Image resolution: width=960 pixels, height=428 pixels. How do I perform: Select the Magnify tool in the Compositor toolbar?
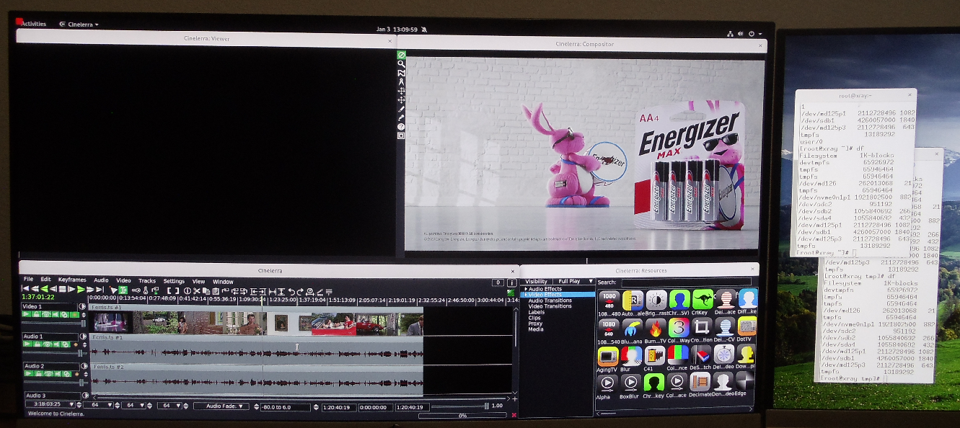coord(402,65)
